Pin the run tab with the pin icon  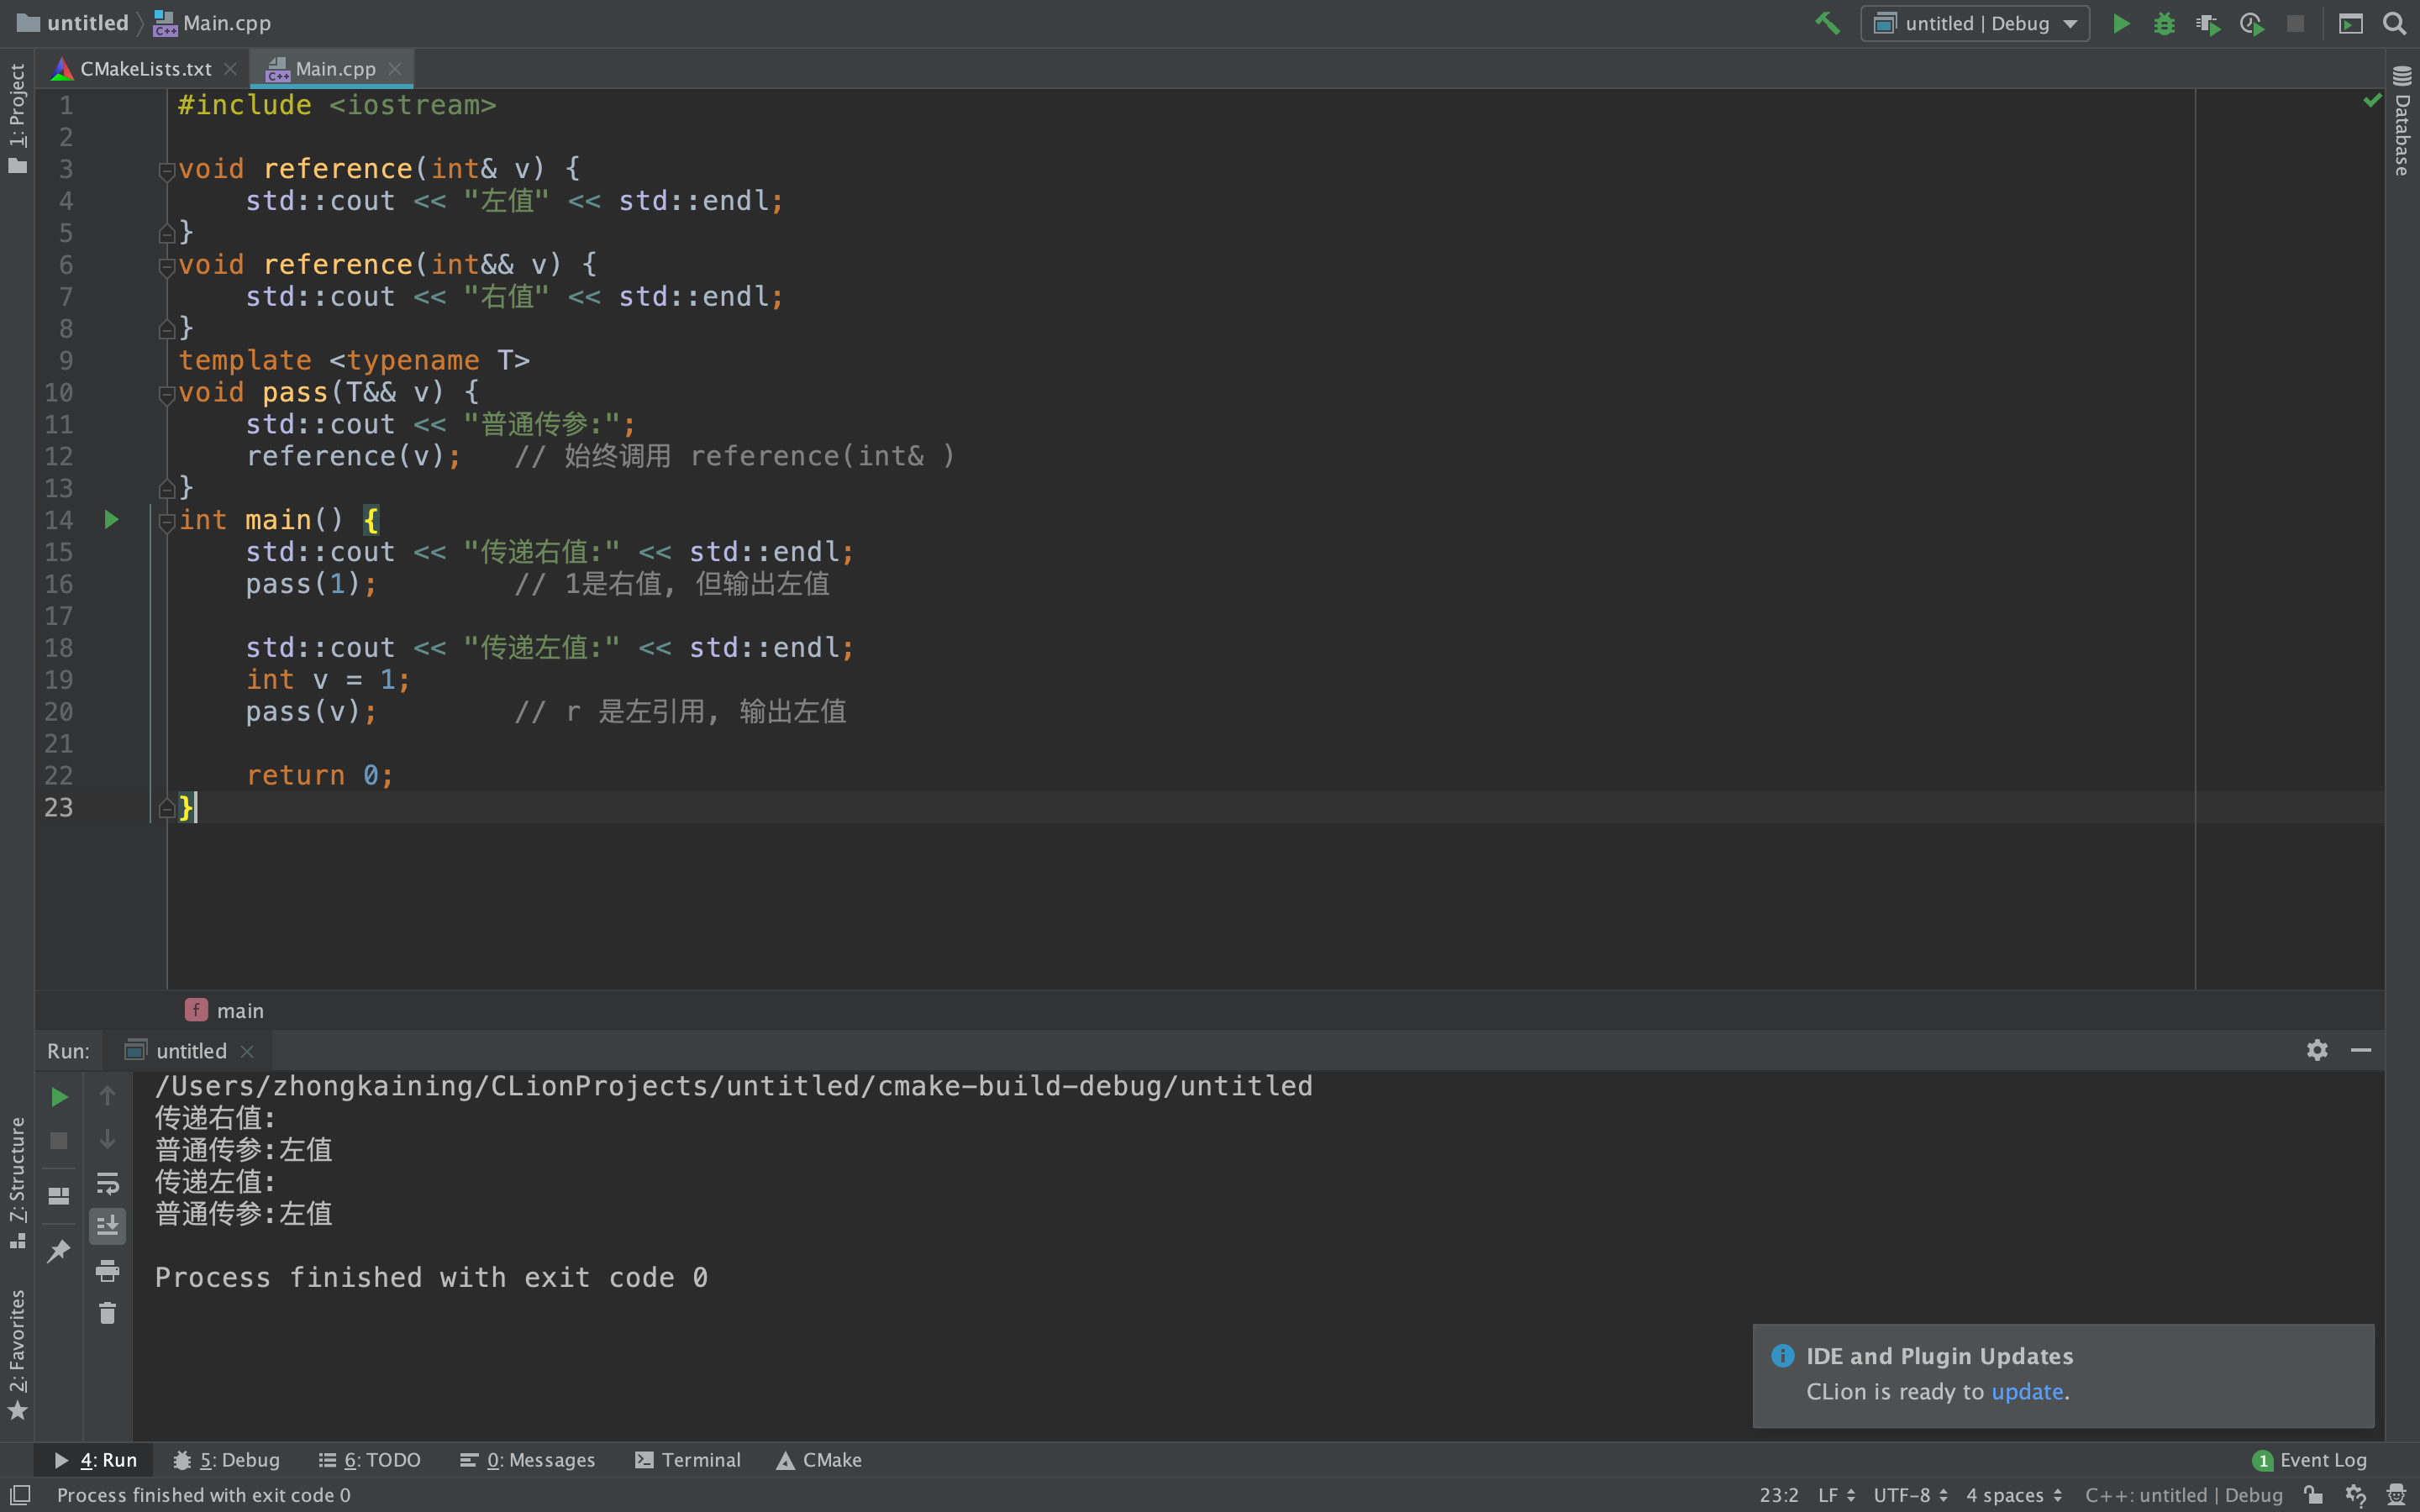59,1251
